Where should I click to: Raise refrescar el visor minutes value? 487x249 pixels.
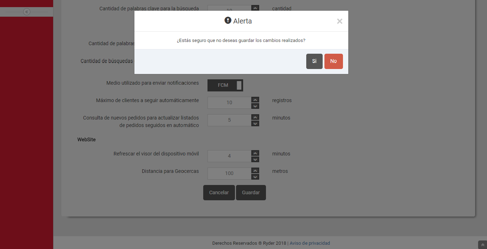click(255, 153)
